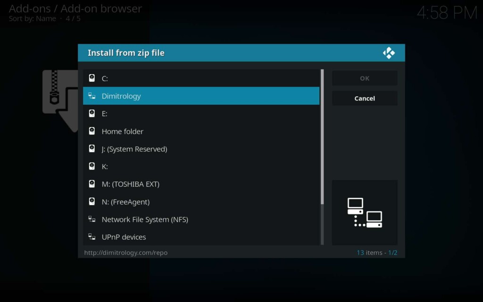This screenshot has width=483, height=302.
Task: Click the drive icon next to K:
Action: tap(92, 166)
